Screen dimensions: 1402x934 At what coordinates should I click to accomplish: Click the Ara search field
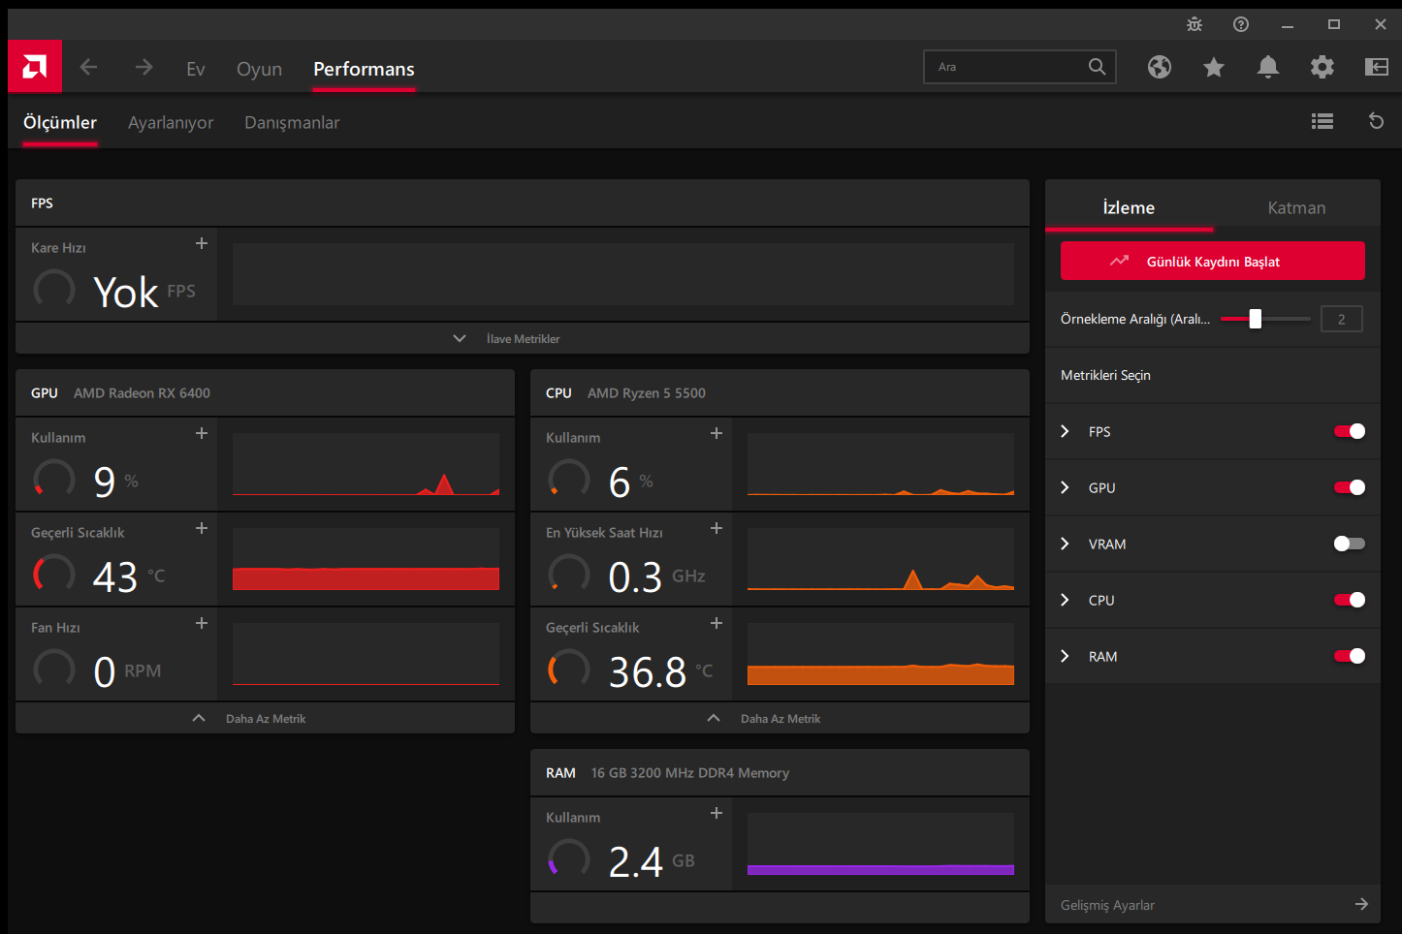(x=1019, y=67)
